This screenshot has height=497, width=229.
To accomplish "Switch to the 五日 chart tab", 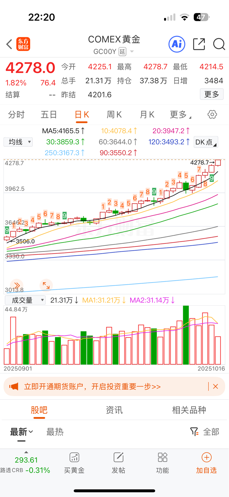I will (x=49, y=115).
